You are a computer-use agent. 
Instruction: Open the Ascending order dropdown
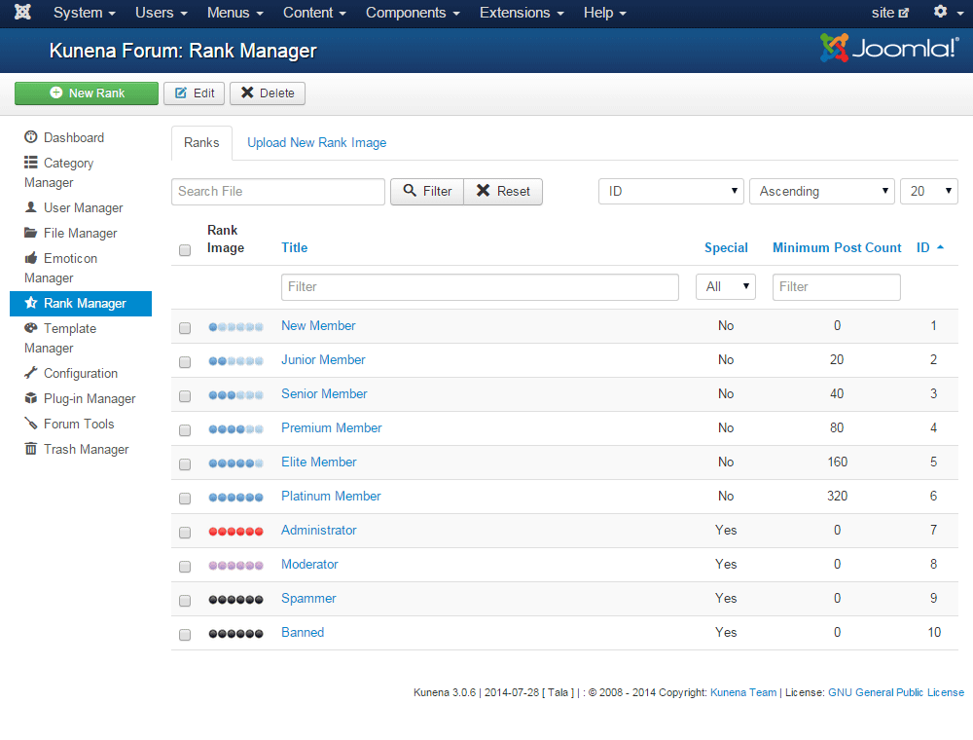coord(822,191)
